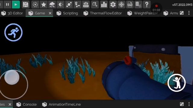
Task: Click the red recording indicator
Action: click(x=157, y=6)
